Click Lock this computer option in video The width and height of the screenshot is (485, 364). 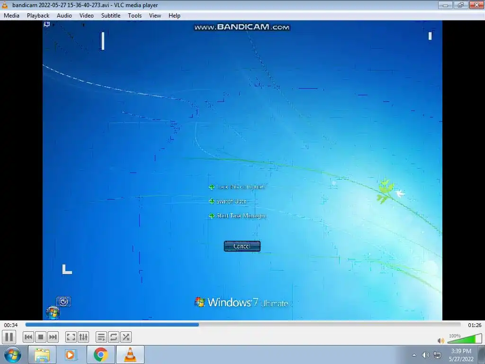click(x=237, y=187)
